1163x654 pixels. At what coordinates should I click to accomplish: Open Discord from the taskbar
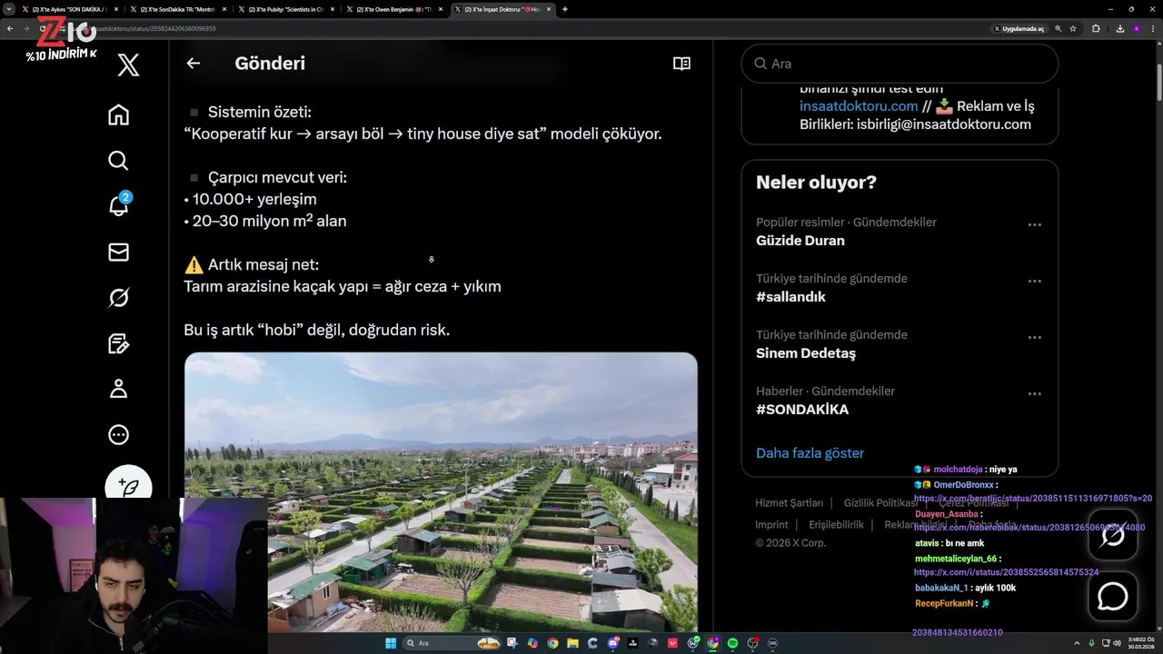click(613, 643)
